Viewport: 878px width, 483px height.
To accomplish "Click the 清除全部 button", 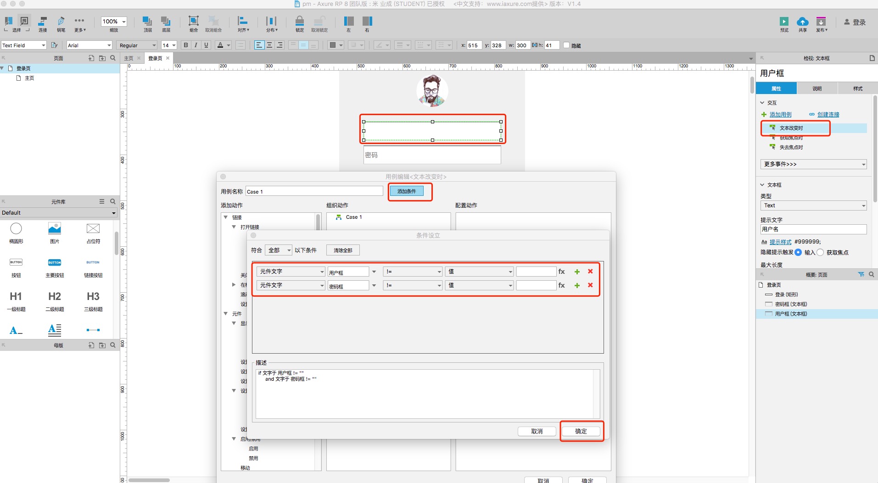I will tap(343, 250).
